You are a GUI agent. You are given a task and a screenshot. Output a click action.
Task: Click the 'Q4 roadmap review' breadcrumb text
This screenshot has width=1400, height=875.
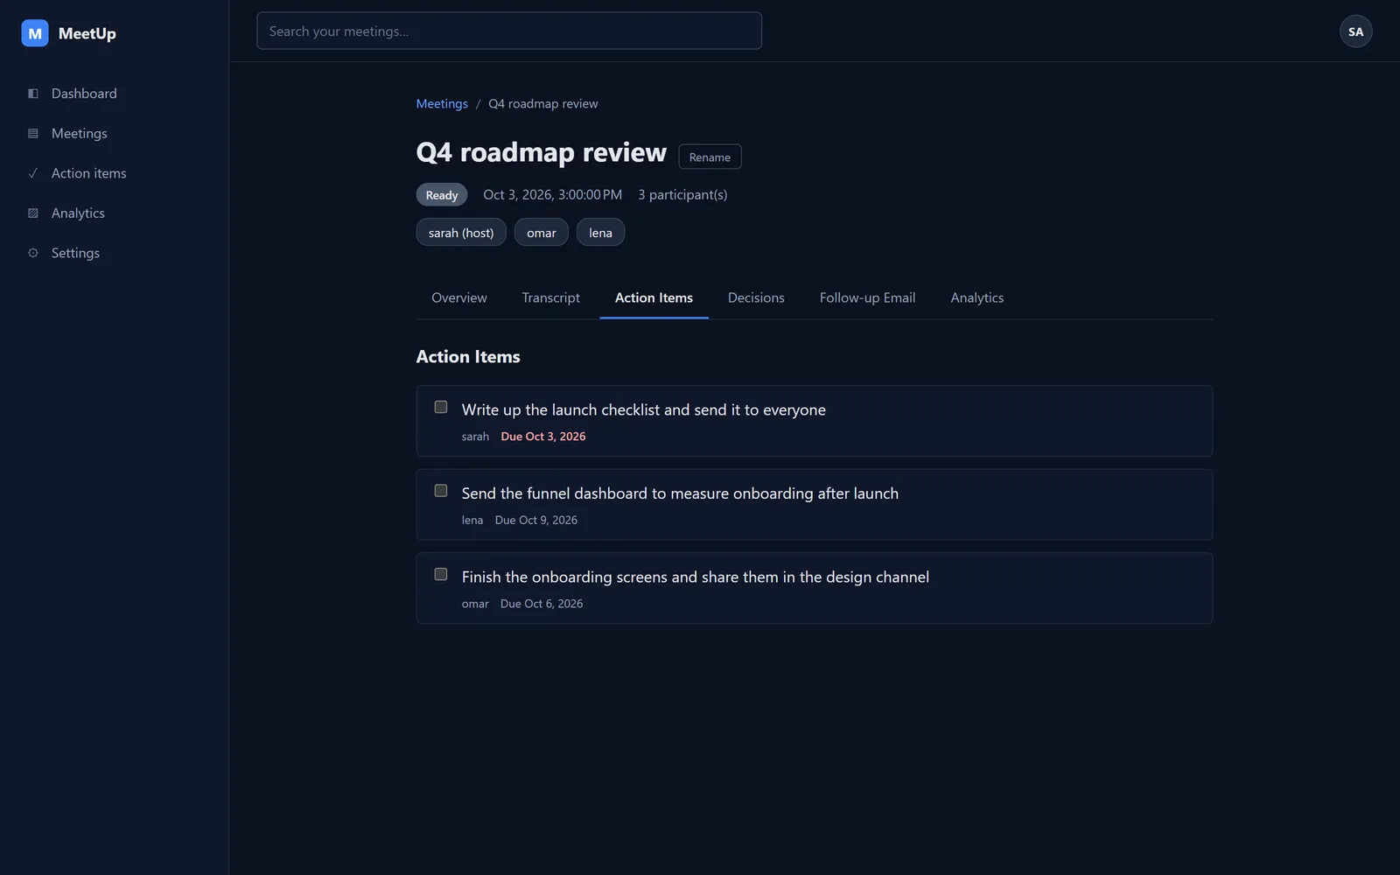point(543,103)
